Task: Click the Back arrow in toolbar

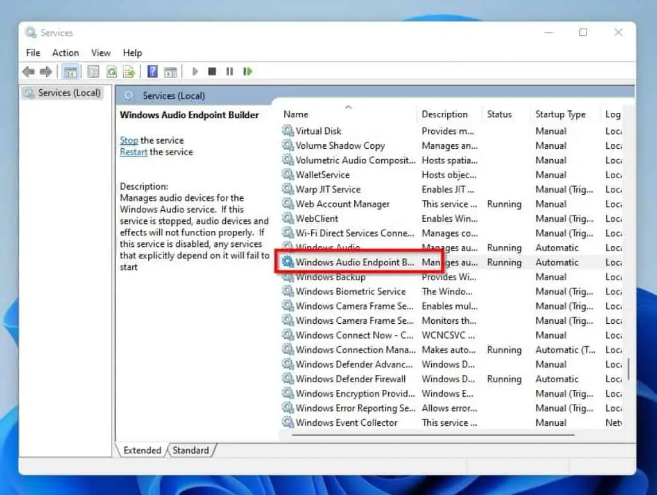Action: [x=28, y=72]
